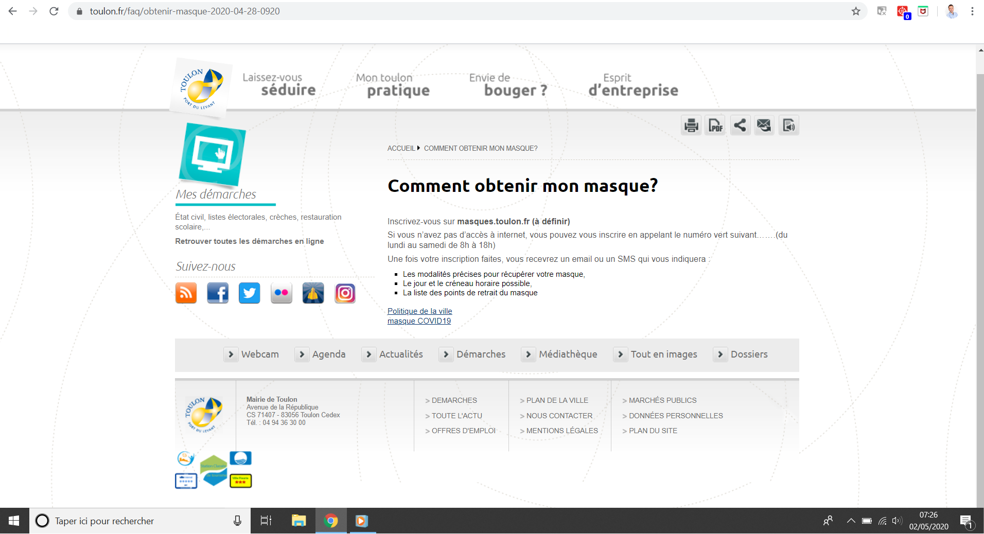This screenshot has height=534, width=984.
Task: Bookmark this page with the star
Action: click(856, 11)
